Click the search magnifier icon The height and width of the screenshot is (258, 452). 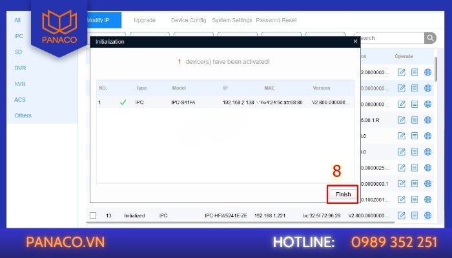point(430,38)
